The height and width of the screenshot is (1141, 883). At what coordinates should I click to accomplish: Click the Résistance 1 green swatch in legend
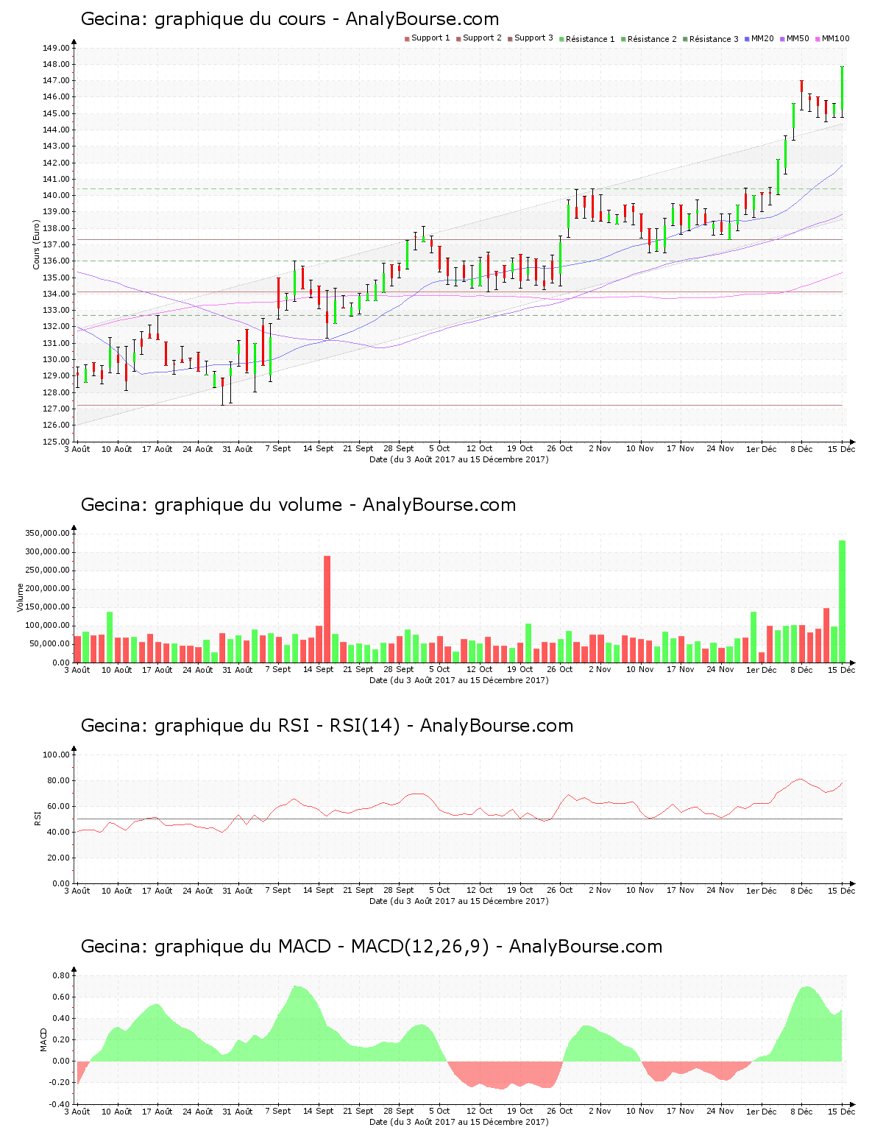click(561, 39)
